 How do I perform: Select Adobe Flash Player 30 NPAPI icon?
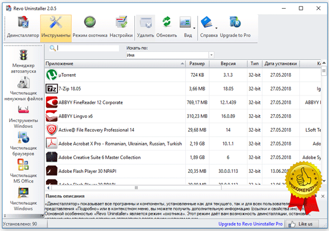coord(52,171)
